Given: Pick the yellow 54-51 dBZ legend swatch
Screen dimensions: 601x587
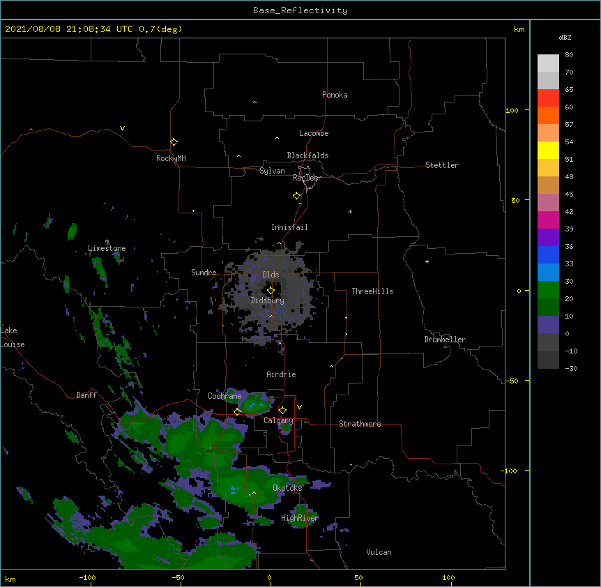Looking at the screenshot, I should [548, 151].
